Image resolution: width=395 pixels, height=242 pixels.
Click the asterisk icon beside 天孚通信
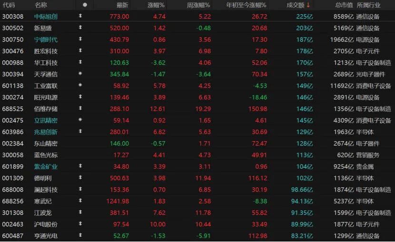click(x=80, y=74)
